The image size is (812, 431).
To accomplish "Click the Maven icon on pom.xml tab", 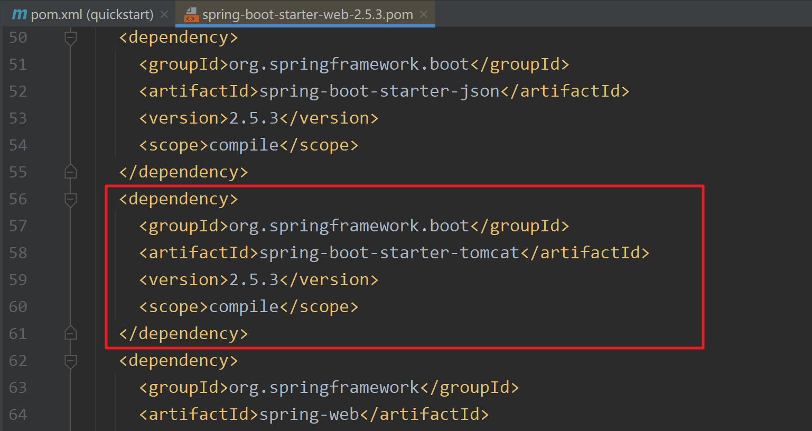I will [x=20, y=14].
